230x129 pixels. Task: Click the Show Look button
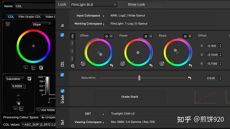point(146,4)
